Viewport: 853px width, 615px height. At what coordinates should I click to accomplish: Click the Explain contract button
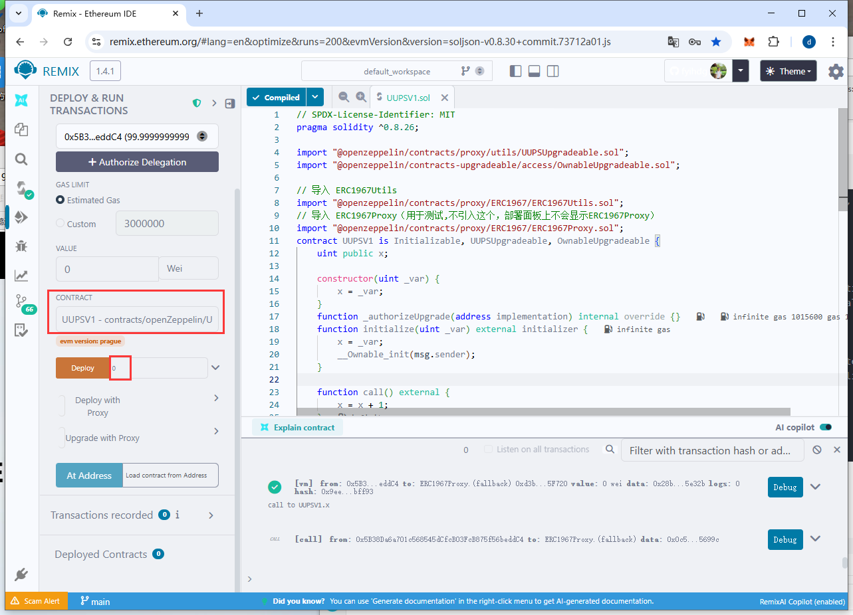pos(298,427)
